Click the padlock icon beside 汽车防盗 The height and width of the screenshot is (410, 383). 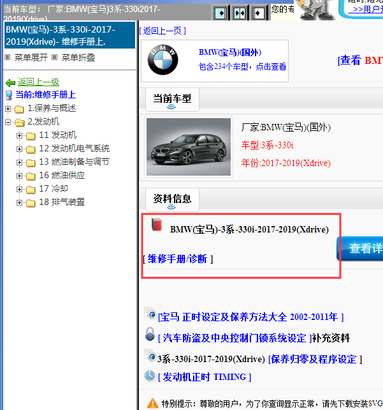pos(150,334)
